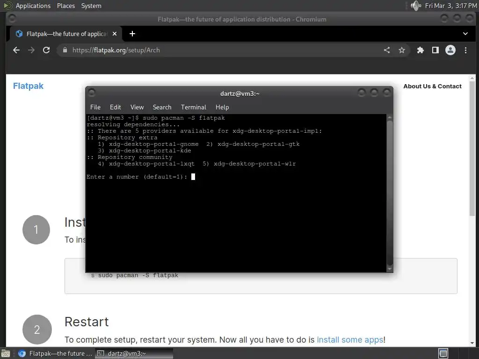Open the terminal View menu
The width and height of the screenshot is (479, 359).
coord(137,107)
